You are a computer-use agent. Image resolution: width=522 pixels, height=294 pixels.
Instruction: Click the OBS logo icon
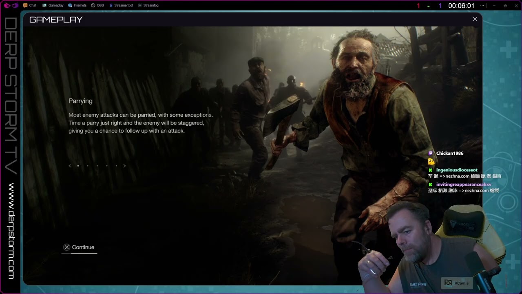[x=93, y=5]
